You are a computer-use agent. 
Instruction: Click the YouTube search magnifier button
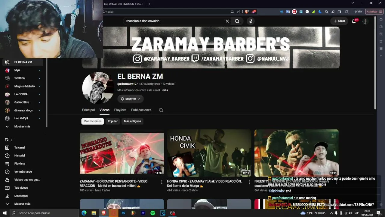pos(237,21)
